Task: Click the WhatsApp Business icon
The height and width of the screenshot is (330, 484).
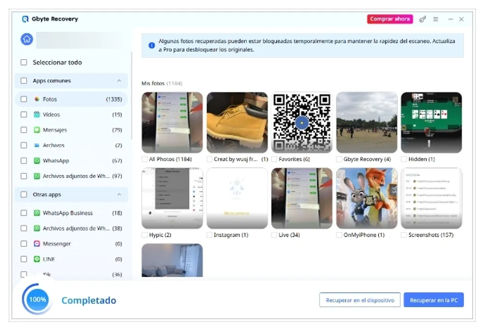Action: click(37, 213)
